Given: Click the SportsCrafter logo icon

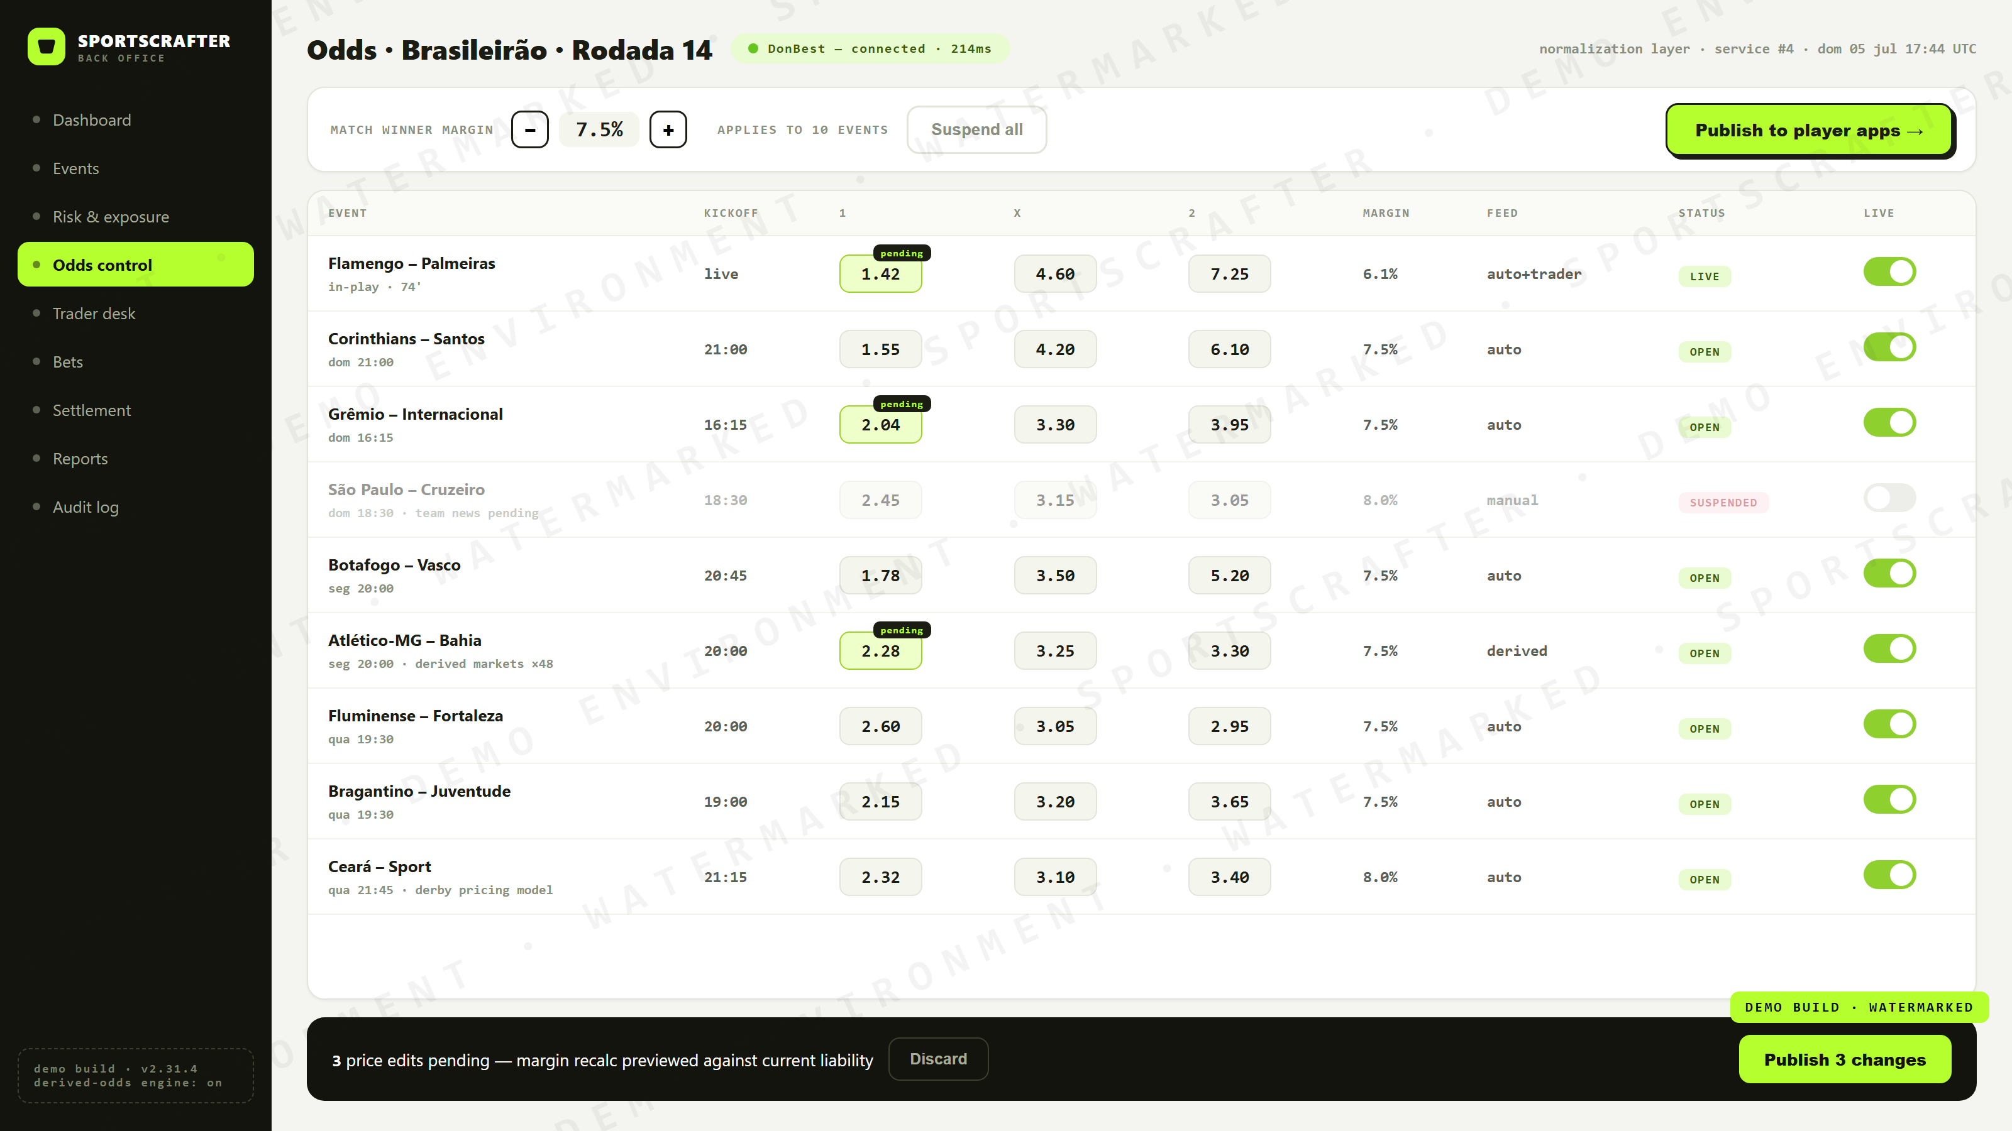Looking at the screenshot, I should click(46, 47).
